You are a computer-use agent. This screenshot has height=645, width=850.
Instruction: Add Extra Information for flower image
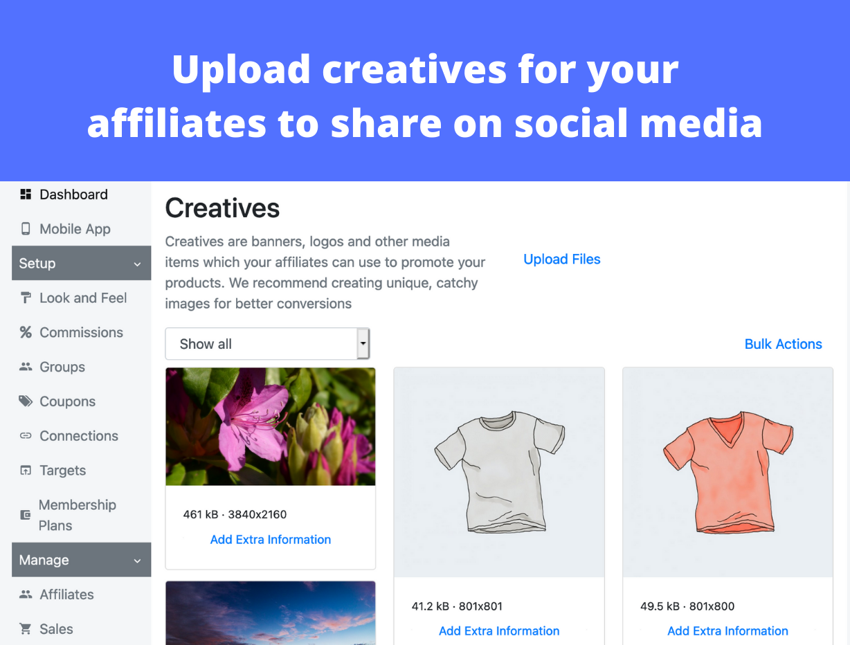click(271, 540)
